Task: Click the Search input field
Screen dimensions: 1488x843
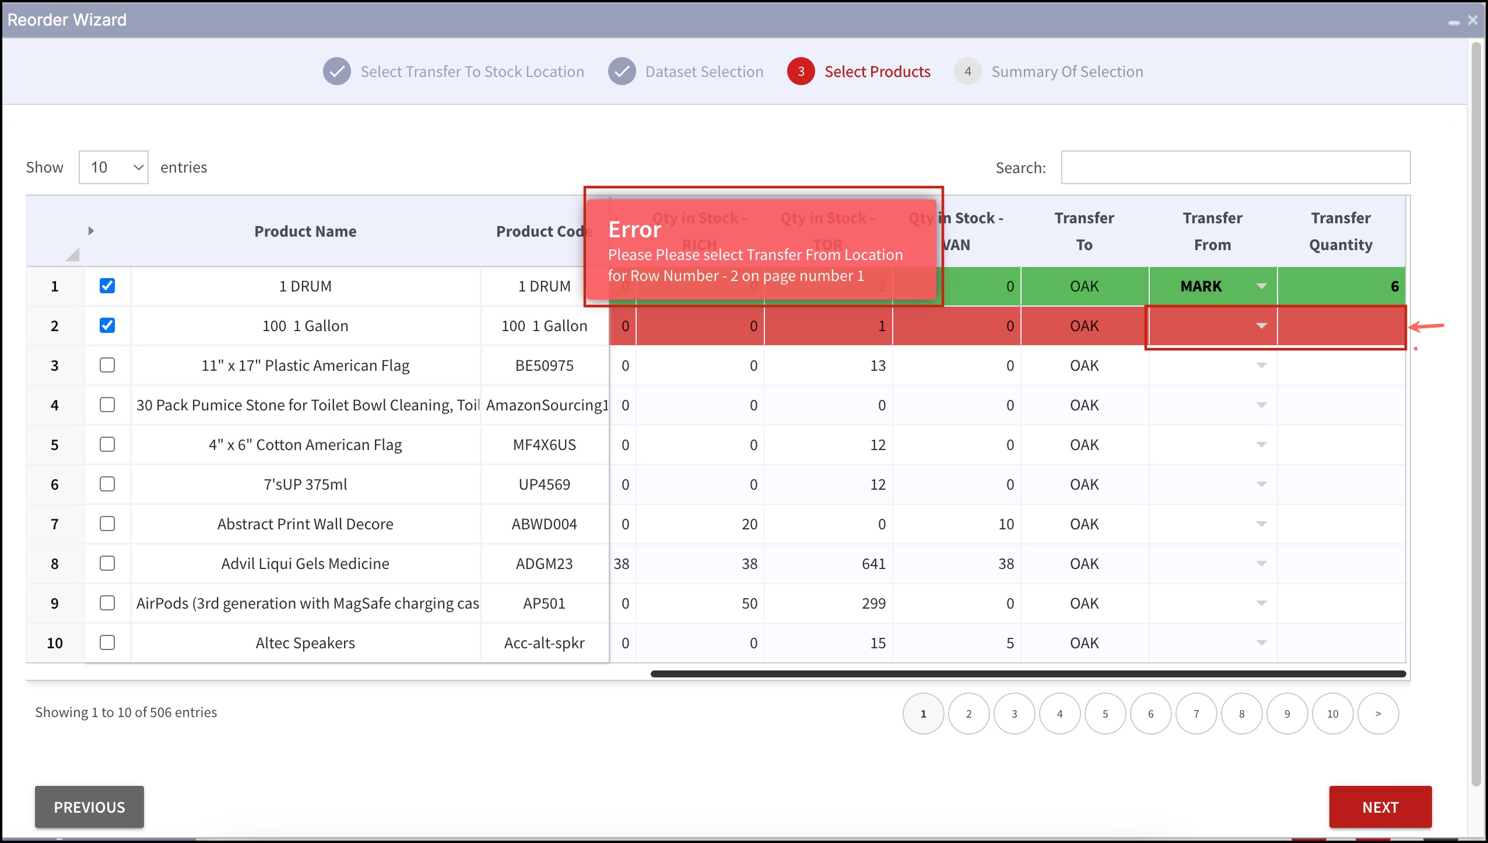Action: point(1235,167)
